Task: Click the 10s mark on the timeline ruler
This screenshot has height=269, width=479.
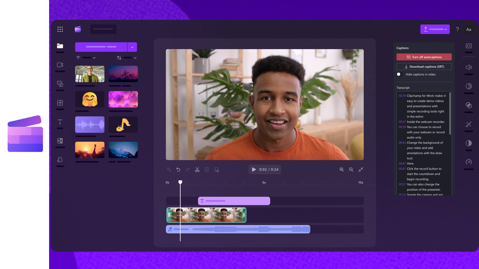Action: [x=361, y=182]
